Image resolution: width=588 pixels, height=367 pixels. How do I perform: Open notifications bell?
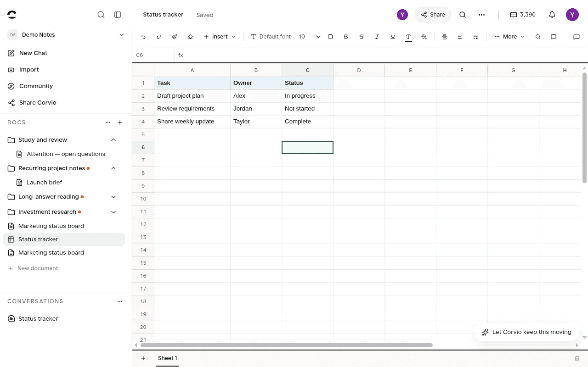click(552, 15)
